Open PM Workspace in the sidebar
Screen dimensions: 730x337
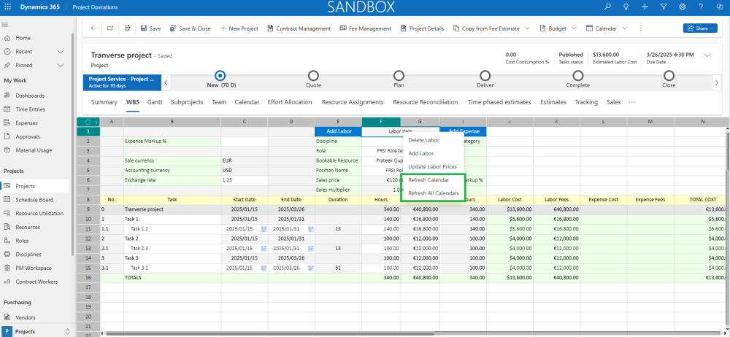tap(35, 268)
